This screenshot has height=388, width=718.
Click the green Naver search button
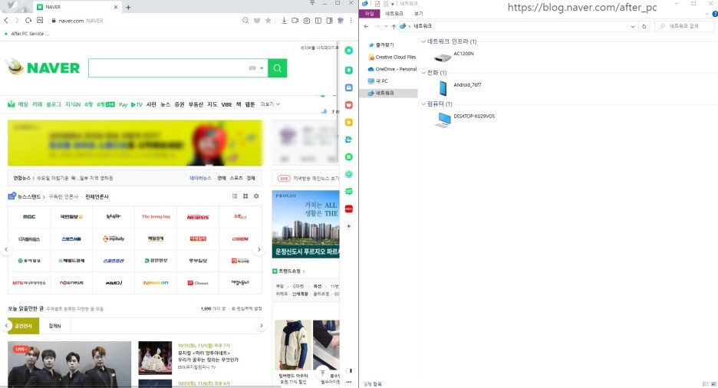(x=278, y=68)
